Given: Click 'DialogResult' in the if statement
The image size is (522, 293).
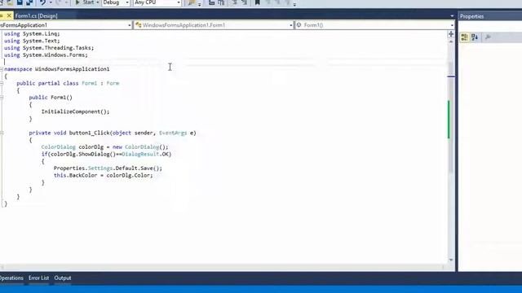Looking at the screenshot, I should click(140, 154).
